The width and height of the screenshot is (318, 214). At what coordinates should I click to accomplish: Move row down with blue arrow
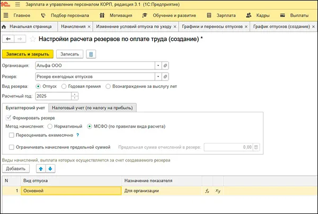pyautogui.click(x=50, y=168)
